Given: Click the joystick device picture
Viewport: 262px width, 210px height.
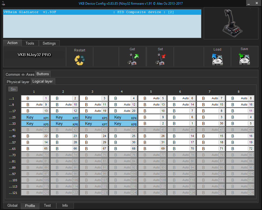Looking at the screenshot, I should (231, 24).
